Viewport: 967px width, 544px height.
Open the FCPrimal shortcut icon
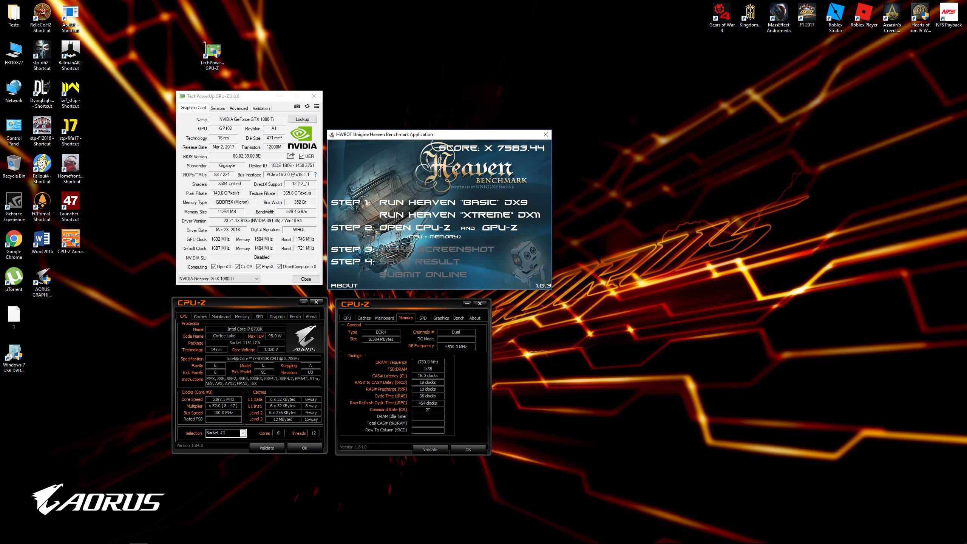point(42,207)
